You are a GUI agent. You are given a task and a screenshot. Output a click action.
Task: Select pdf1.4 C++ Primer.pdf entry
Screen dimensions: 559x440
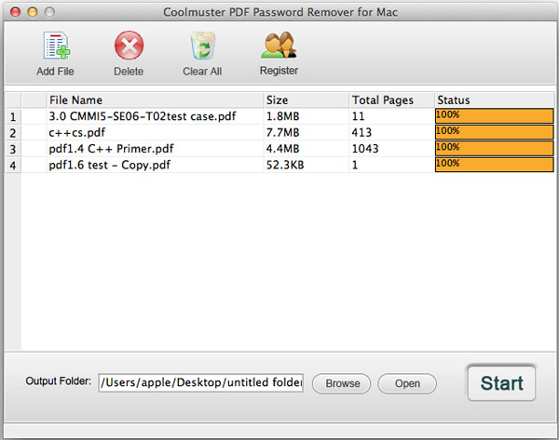click(111, 149)
